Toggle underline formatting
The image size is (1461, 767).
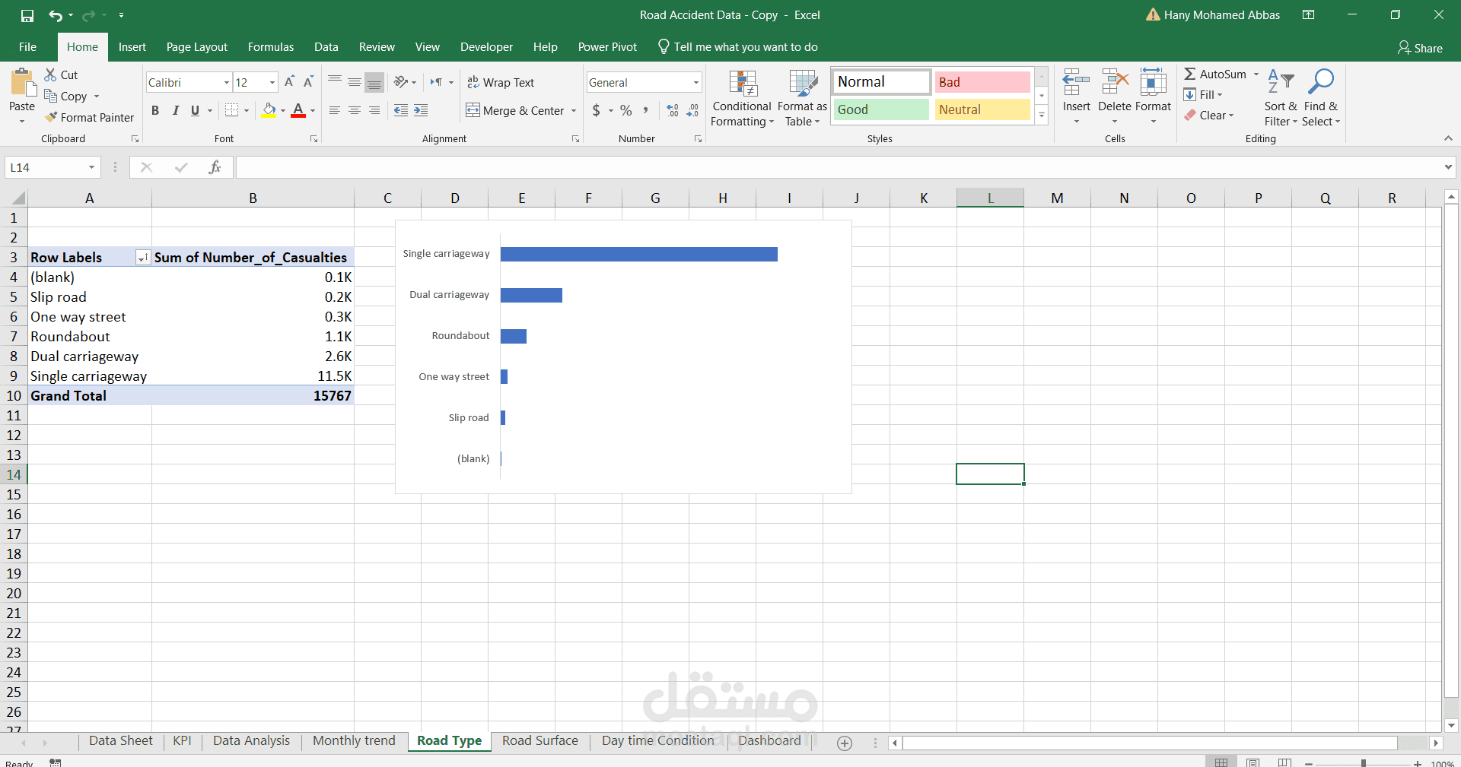196,110
